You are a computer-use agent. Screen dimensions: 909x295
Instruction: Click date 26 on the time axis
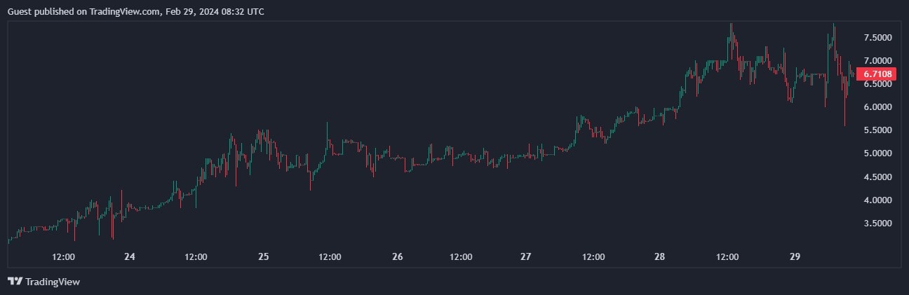[x=397, y=257]
